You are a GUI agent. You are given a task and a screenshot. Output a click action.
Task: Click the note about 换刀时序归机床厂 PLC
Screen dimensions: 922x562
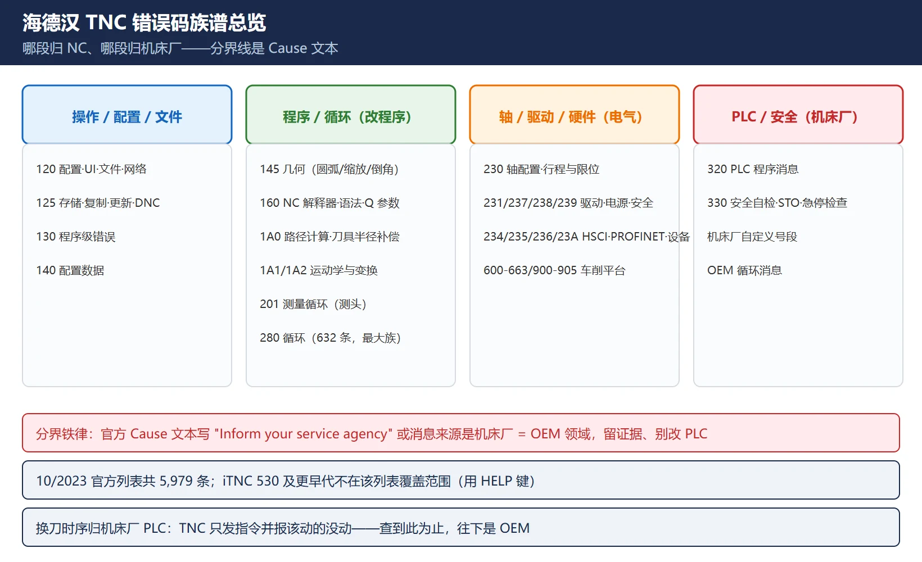pyautogui.click(x=461, y=527)
